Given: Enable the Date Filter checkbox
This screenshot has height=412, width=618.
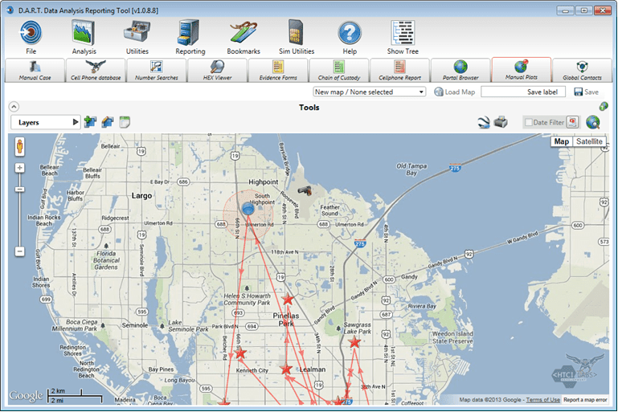Looking at the screenshot, I should [x=529, y=123].
